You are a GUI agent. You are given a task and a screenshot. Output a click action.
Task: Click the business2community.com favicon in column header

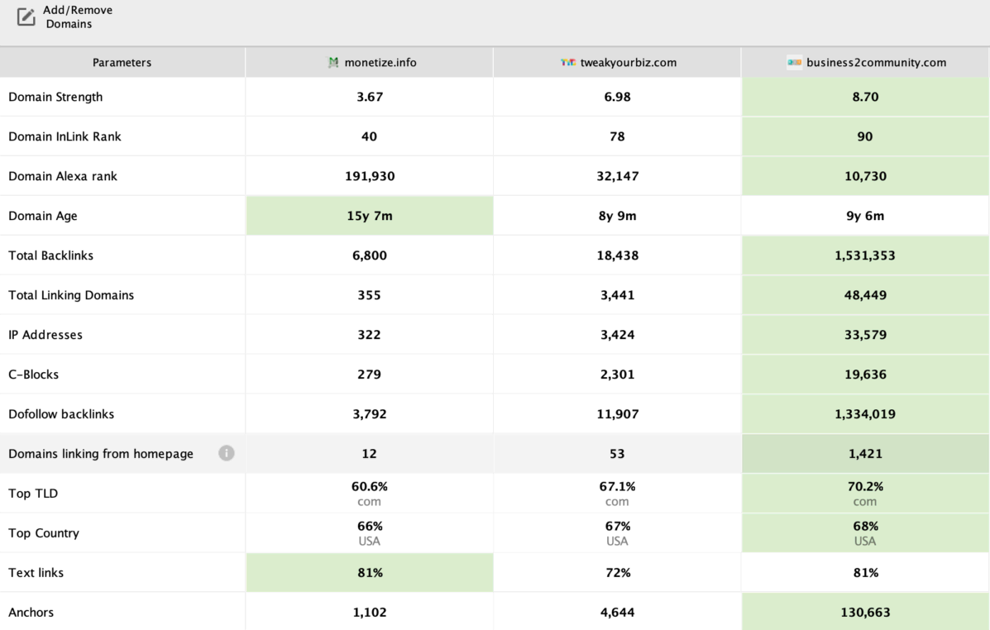point(794,63)
